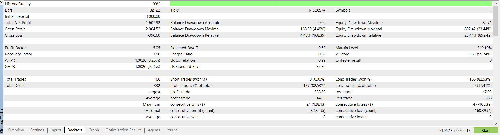Viewport: 500px width, 135px height.
Task: Open the Inputs tab
Action: [x=56, y=130]
